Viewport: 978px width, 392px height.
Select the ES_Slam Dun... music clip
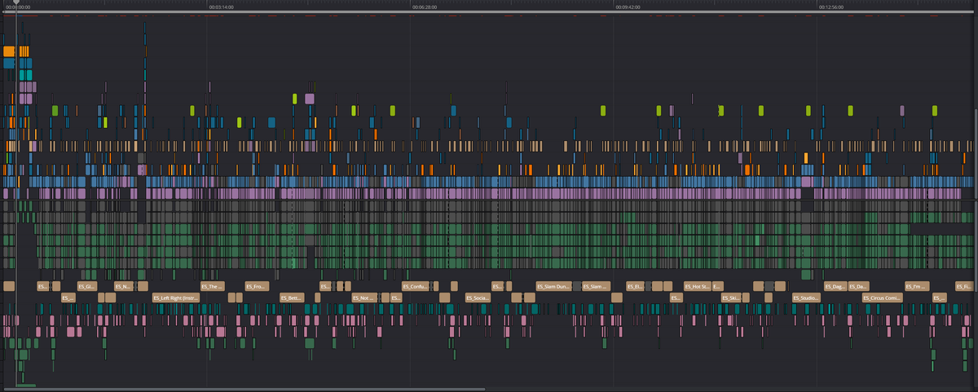[553, 287]
